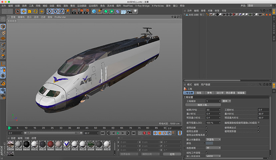Activate the Rotate tool
276x160 pixels.
click(36, 11)
